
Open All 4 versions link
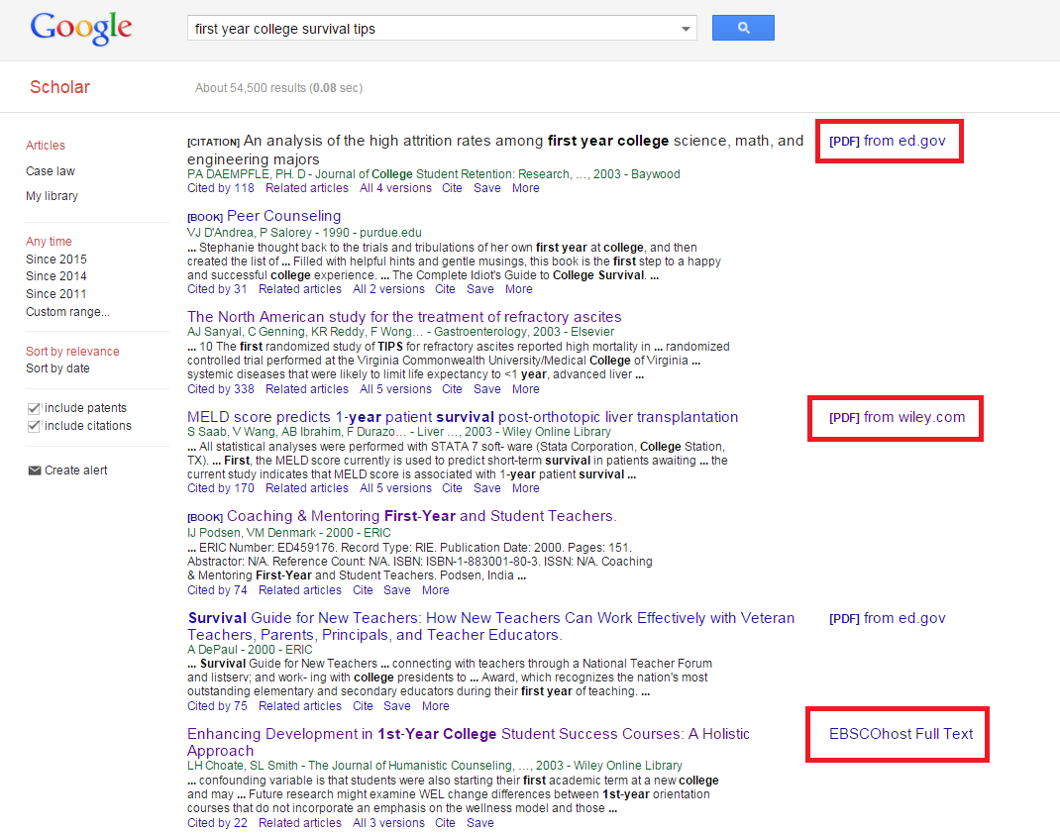point(395,188)
